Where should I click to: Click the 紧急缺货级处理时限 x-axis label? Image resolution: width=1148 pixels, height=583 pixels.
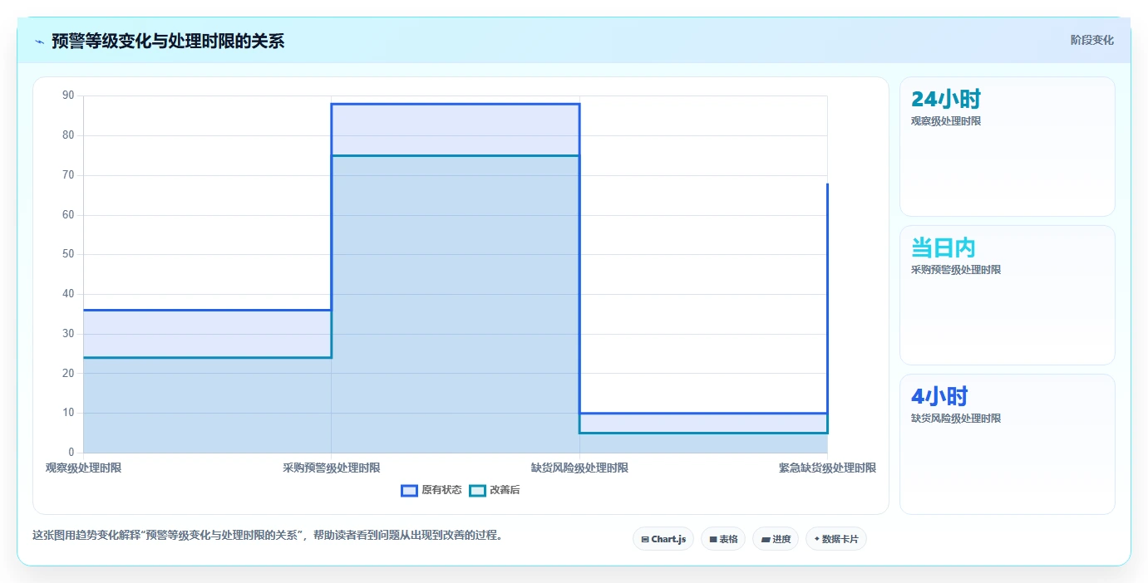(x=827, y=468)
